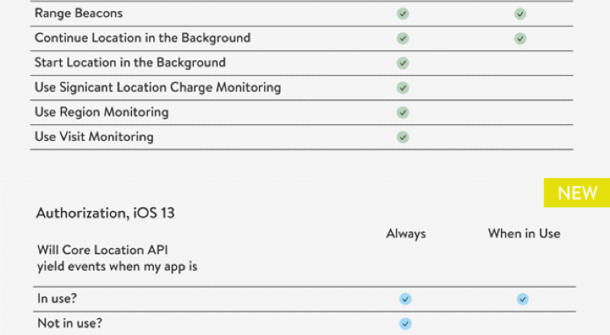Click the Use Region Monitoring label
This screenshot has height=335, width=610.
click(101, 112)
